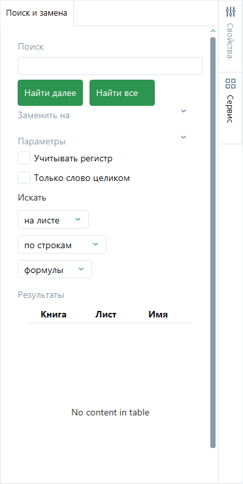Image resolution: width=243 pixels, height=484 pixels.
Task: Select the Свойства side tab label
Action: (x=230, y=40)
